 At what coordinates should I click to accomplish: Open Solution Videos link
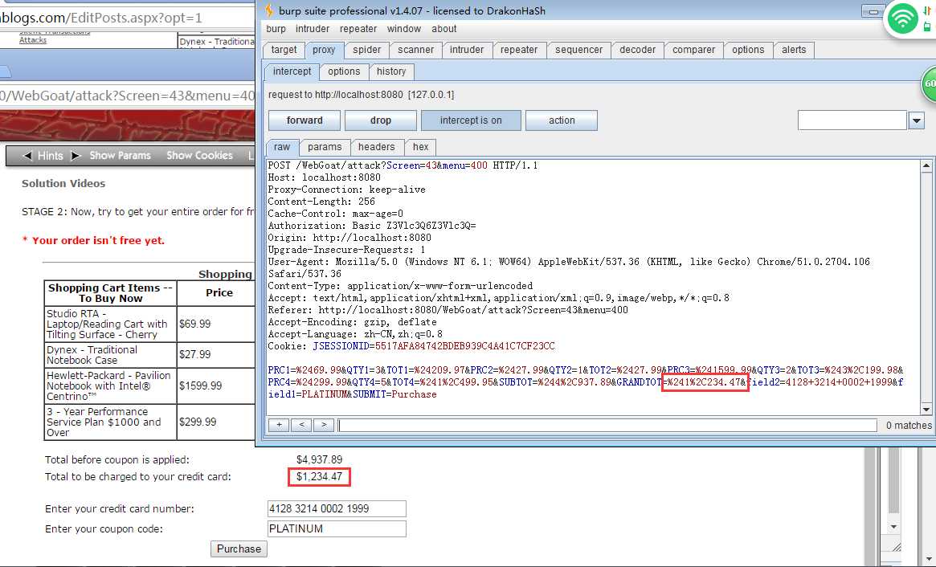(63, 183)
